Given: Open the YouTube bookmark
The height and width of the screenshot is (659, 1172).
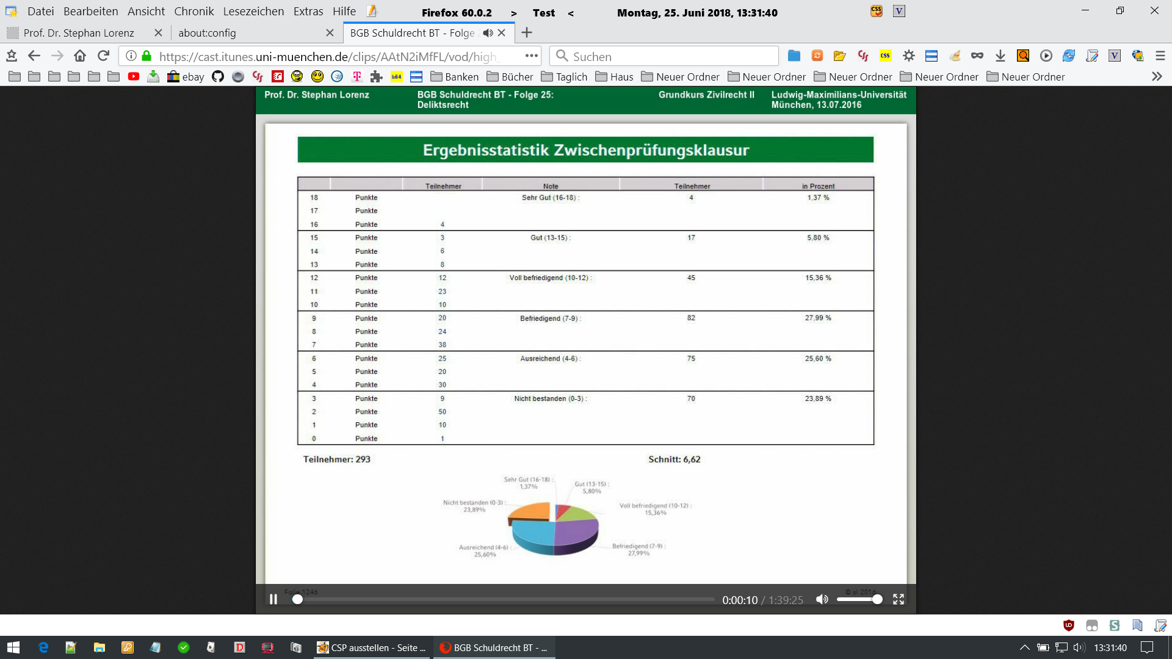Looking at the screenshot, I should pyautogui.click(x=134, y=76).
